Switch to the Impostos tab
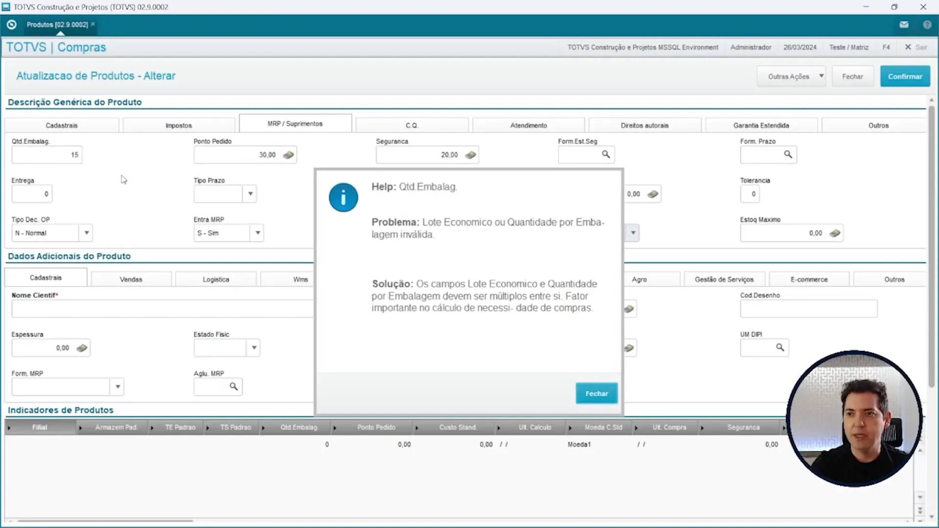Image resolution: width=939 pixels, height=528 pixels. 179,125
